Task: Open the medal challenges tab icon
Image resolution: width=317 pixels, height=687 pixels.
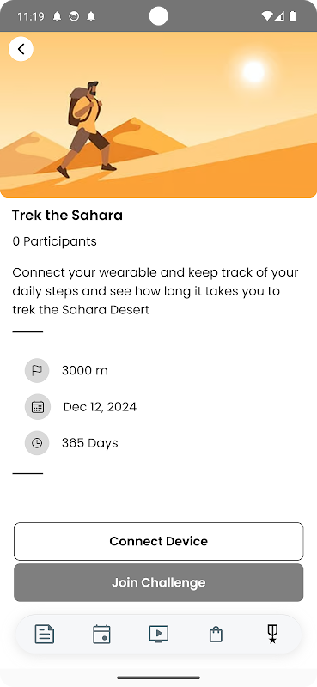Action: click(x=272, y=634)
